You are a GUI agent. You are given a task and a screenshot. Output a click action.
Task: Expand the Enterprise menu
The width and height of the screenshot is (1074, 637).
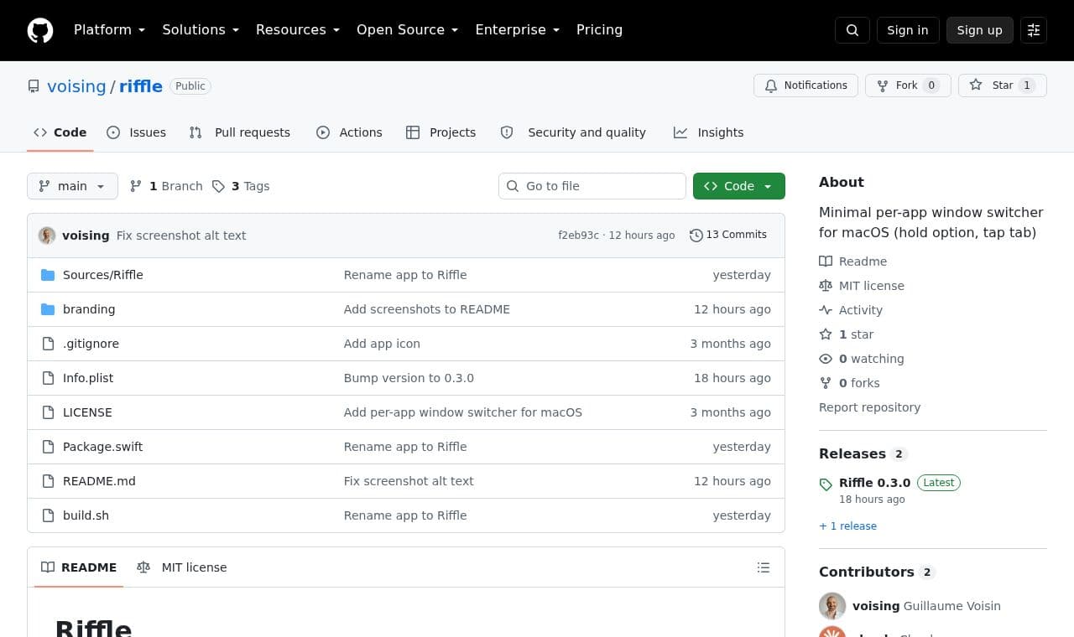click(x=518, y=30)
